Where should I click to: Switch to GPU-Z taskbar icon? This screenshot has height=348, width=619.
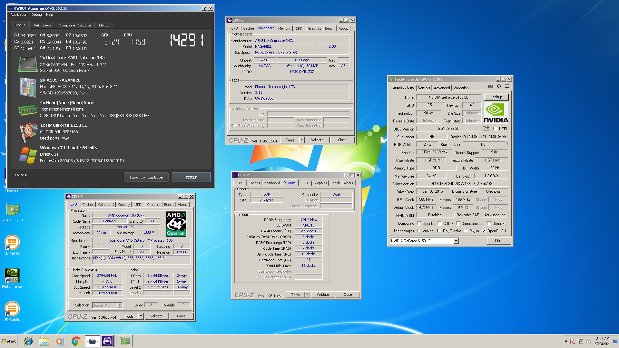[125, 341]
